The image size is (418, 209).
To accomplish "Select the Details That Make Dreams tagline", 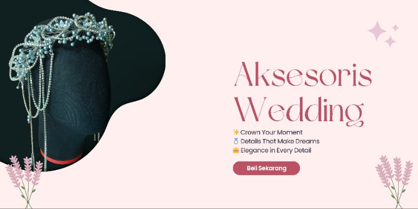I will point(280,141).
